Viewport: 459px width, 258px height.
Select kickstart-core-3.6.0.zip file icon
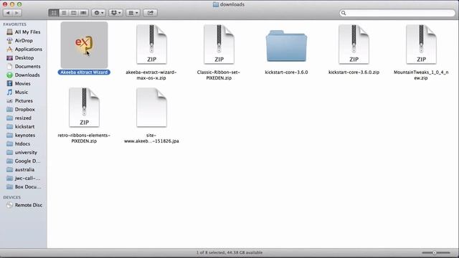[354, 44]
